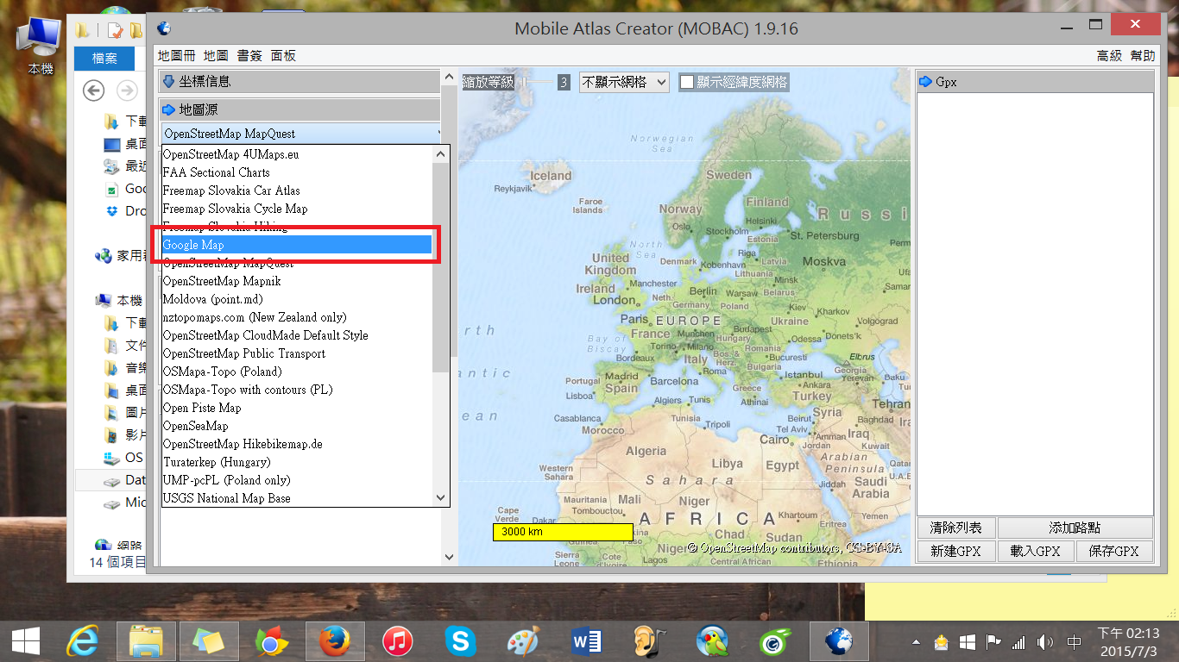
Task: Open the 不顯示網格 grid dropdown
Action: tap(624, 82)
